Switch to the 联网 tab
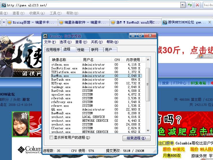213x160 pixels. [x=96, y=49]
